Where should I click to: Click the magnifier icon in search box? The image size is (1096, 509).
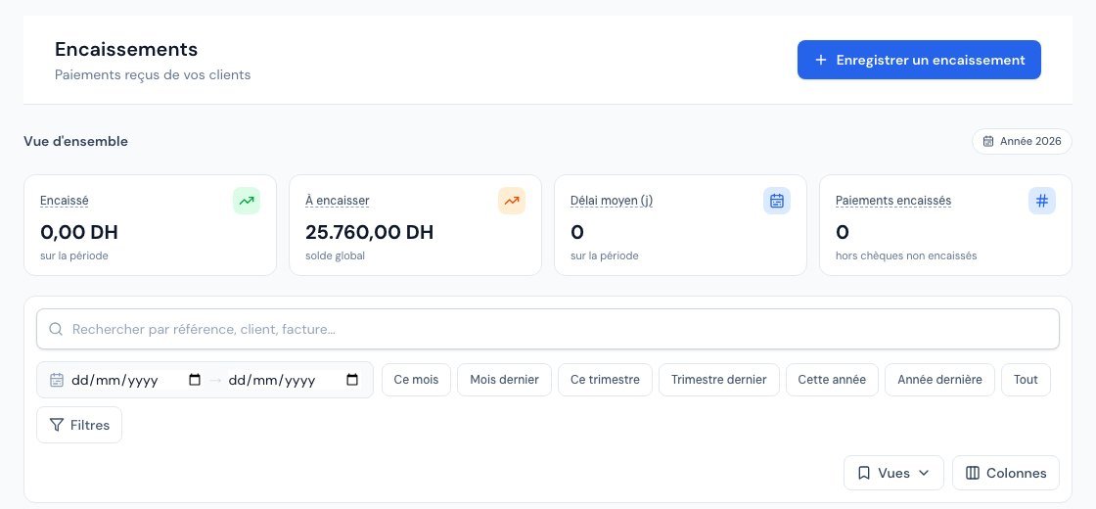coord(56,329)
